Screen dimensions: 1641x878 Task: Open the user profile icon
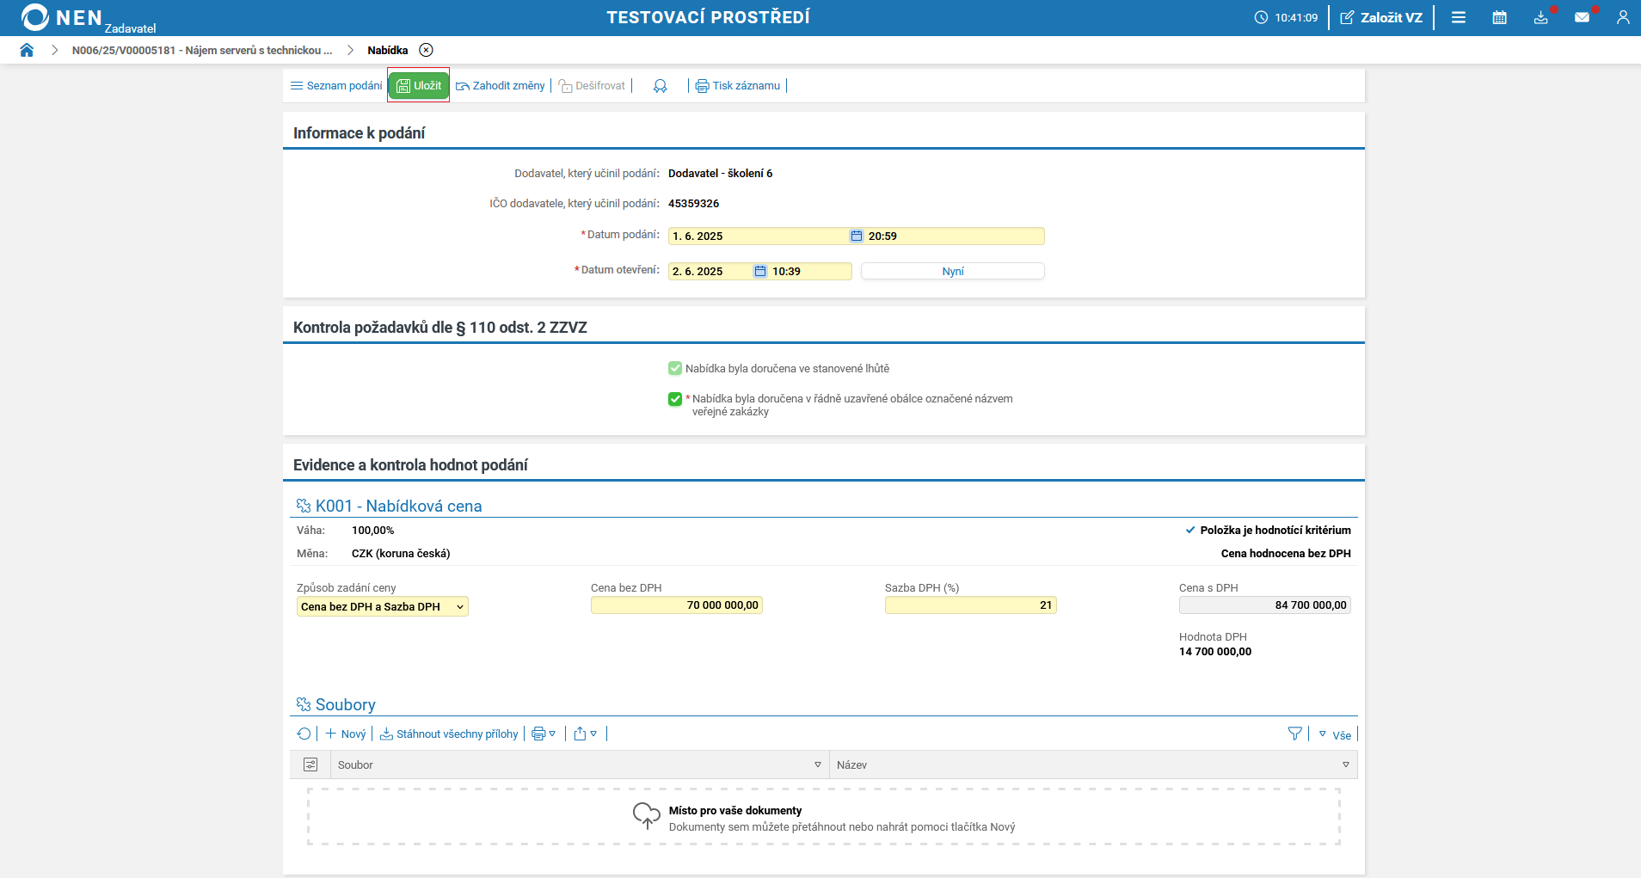point(1622,17)
